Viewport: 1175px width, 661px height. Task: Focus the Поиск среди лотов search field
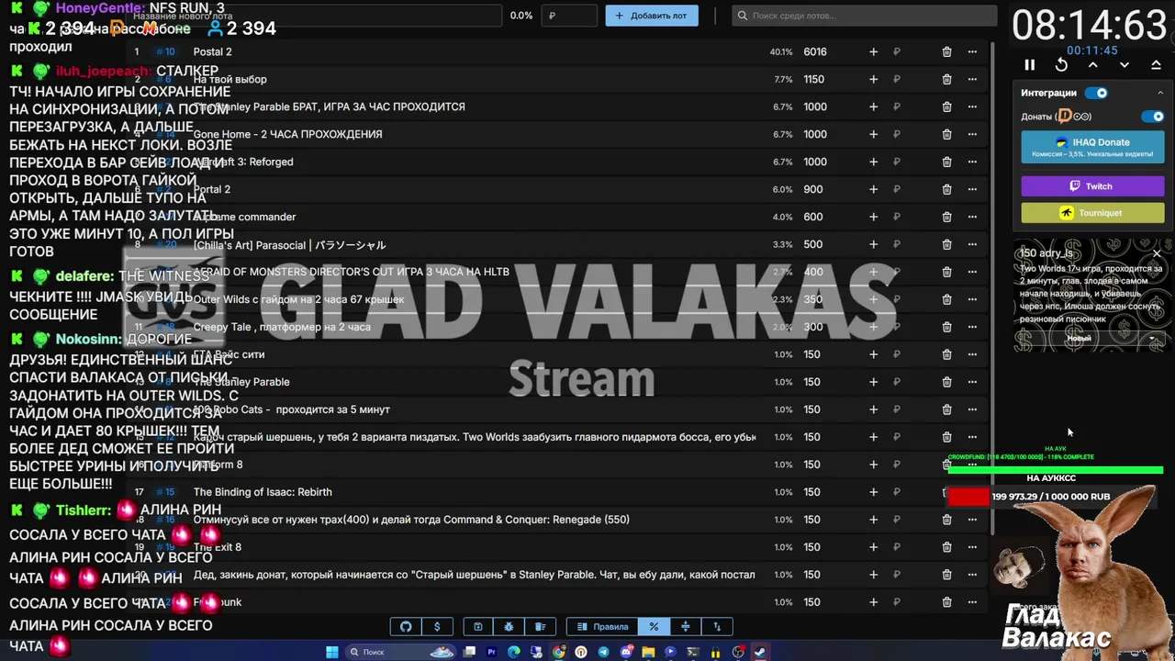click(865, 16)
